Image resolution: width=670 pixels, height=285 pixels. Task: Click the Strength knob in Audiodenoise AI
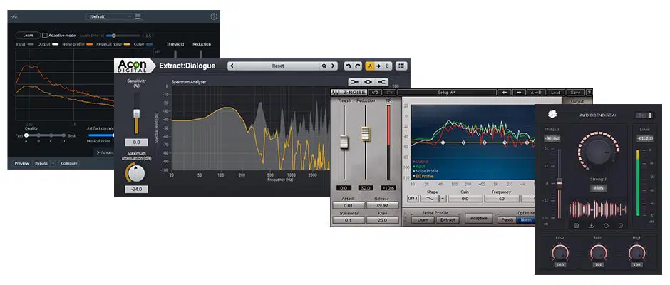[598, 152]
